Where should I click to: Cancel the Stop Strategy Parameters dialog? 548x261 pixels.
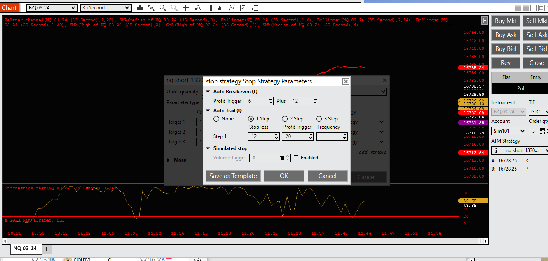pos(328,176)
